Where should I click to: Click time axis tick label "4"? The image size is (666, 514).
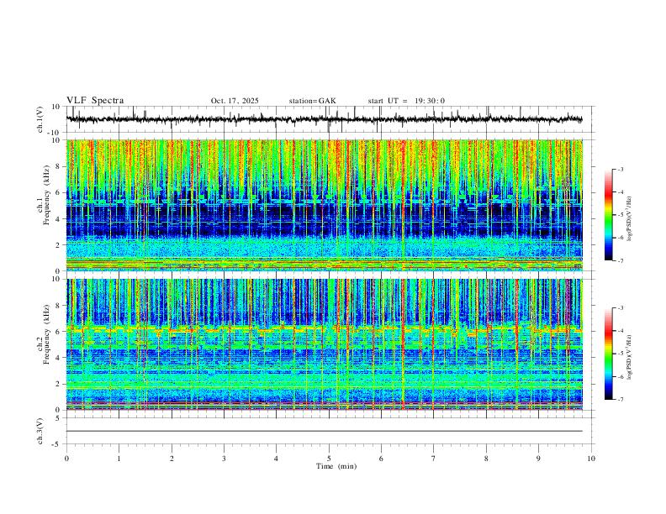point(276,459)
